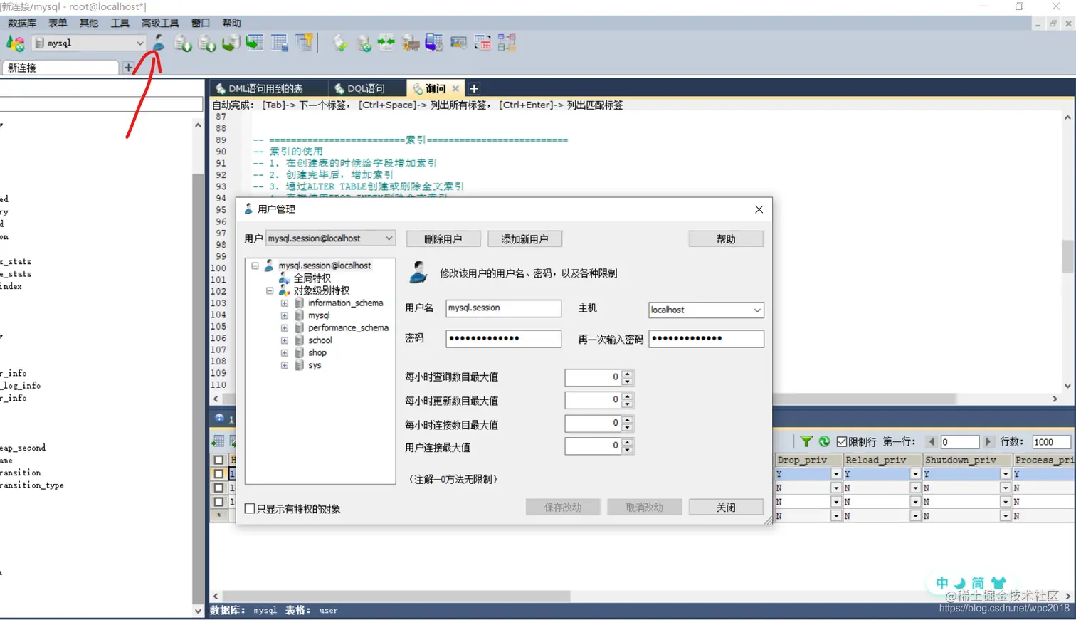Click the new connection icon in toolbar

tap(15, 43)
